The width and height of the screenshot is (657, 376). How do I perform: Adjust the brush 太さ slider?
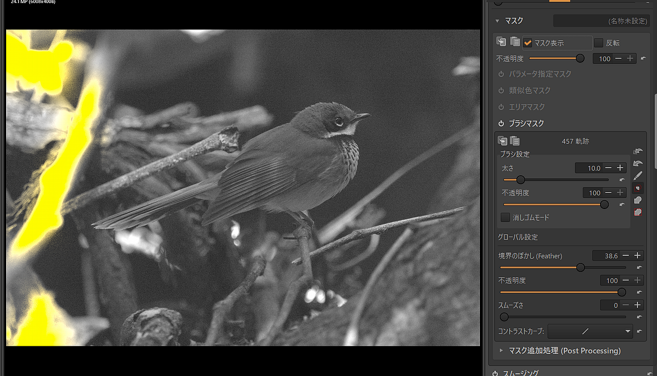[x=556, y=180]
